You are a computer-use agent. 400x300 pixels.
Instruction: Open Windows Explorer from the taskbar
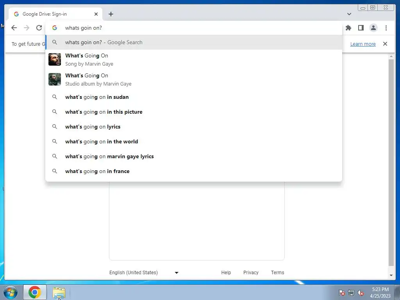click(x=59, y=292)
